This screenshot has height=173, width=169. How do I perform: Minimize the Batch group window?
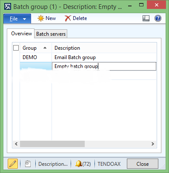(130, 6)
